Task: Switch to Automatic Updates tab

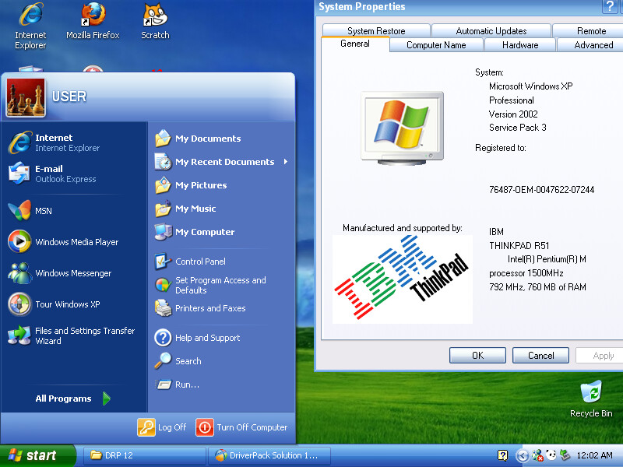Action: [491, 30]
